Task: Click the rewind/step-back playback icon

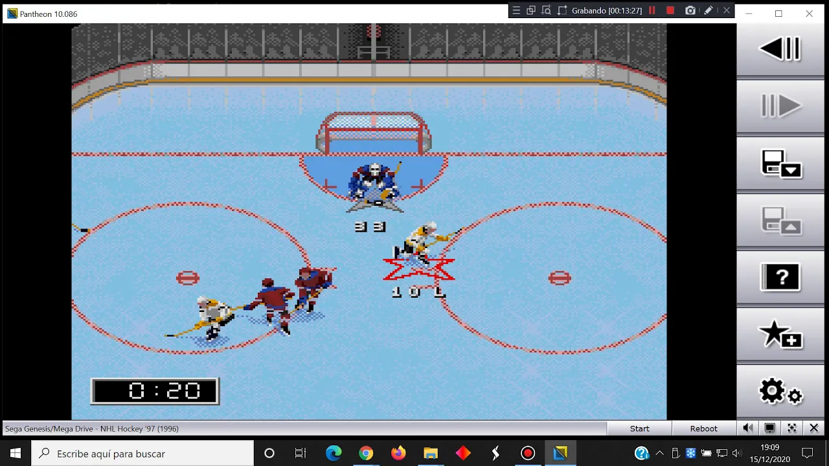Action: point(780,49)
